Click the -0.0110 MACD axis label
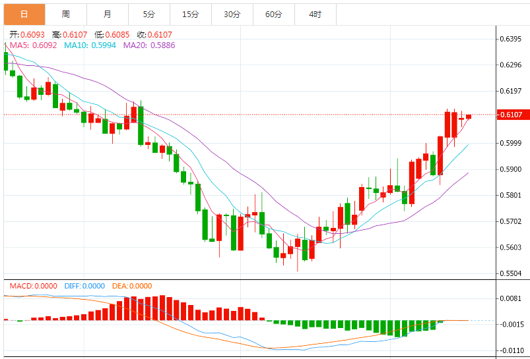 tap(511, 351)
